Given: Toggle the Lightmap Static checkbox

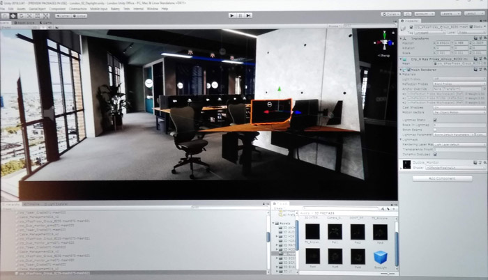Looking at the screenshot, I should 436,120.
